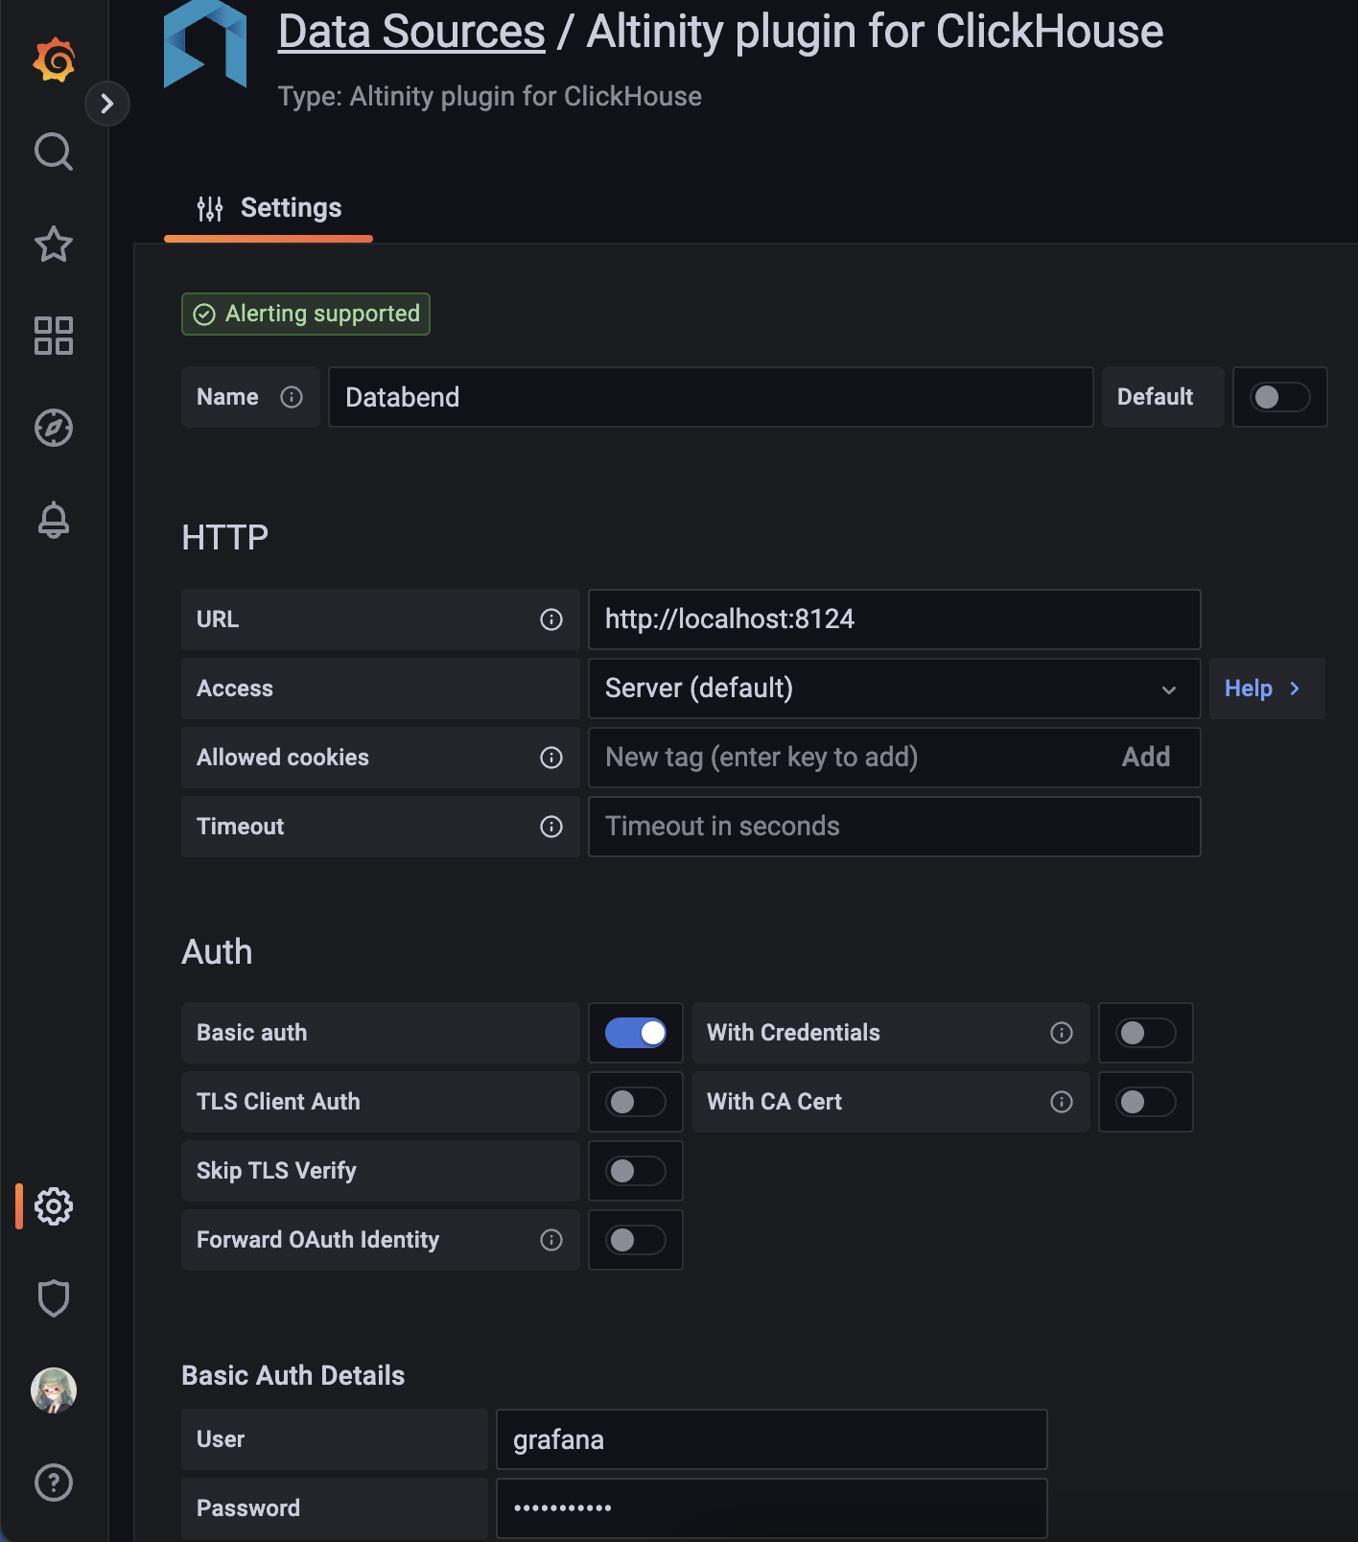The height and width of the screenshot is (1542, 1358).
Task: Disable the Basic auth toggle
Action: pyautogui.click(x=636, y=1033)
